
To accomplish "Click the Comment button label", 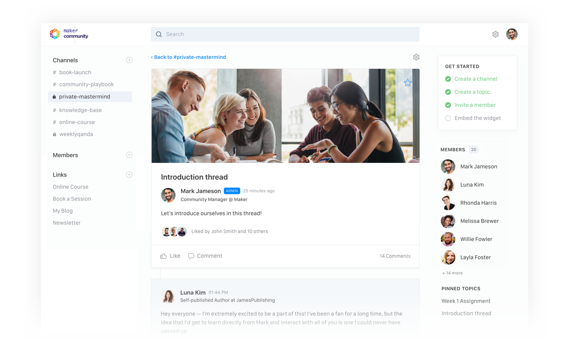I will (210, 256).
